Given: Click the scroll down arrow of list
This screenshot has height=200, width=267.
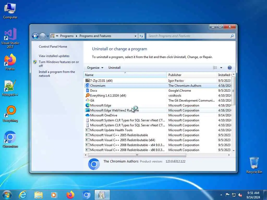Looking at the screenshot, I should (x=233, y=151).
